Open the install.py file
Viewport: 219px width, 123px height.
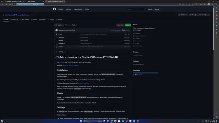pyautogui.click(x=61, y=47)
